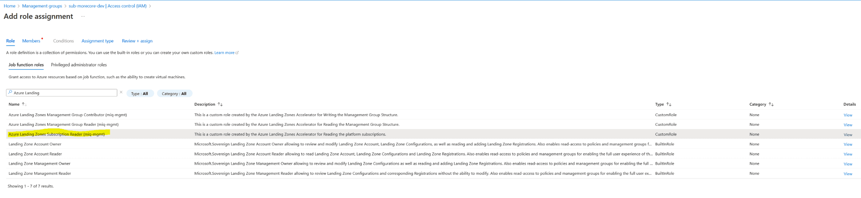861x198 pixels.
Task: Click description of Management Group Contributor role
Action: point(296,115)
